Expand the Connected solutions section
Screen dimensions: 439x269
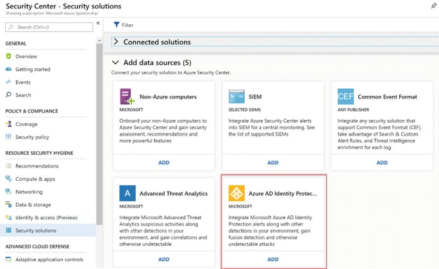pyautogui.click(x=115, y=42)
